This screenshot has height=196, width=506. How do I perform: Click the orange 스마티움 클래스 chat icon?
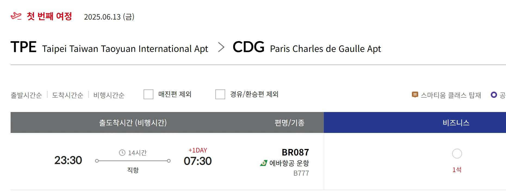coord(415,95)
